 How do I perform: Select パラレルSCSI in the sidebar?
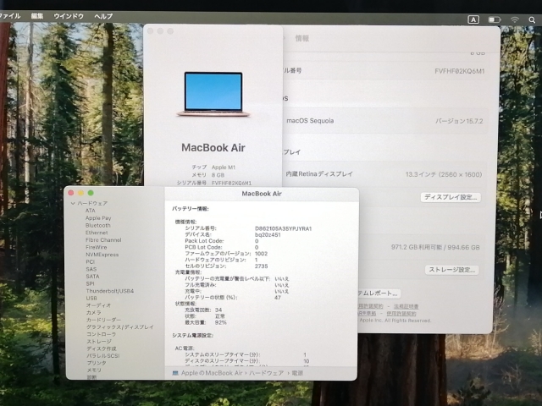pos(103,355)
